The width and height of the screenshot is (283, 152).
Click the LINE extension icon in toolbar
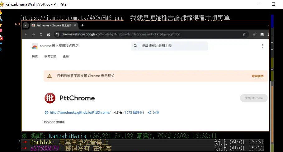262,34
